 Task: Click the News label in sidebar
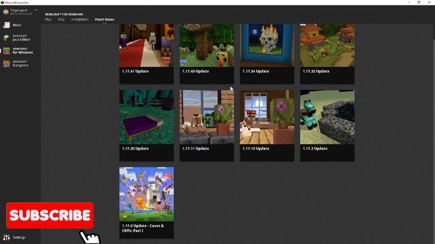click(17, 25)
